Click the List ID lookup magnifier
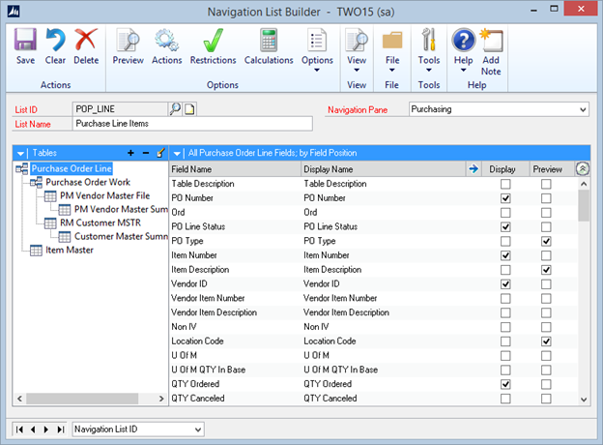 [175, 109]
